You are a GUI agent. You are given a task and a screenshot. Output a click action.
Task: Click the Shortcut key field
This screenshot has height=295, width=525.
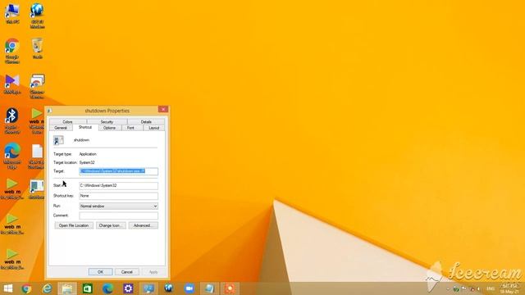click(118, 196)
